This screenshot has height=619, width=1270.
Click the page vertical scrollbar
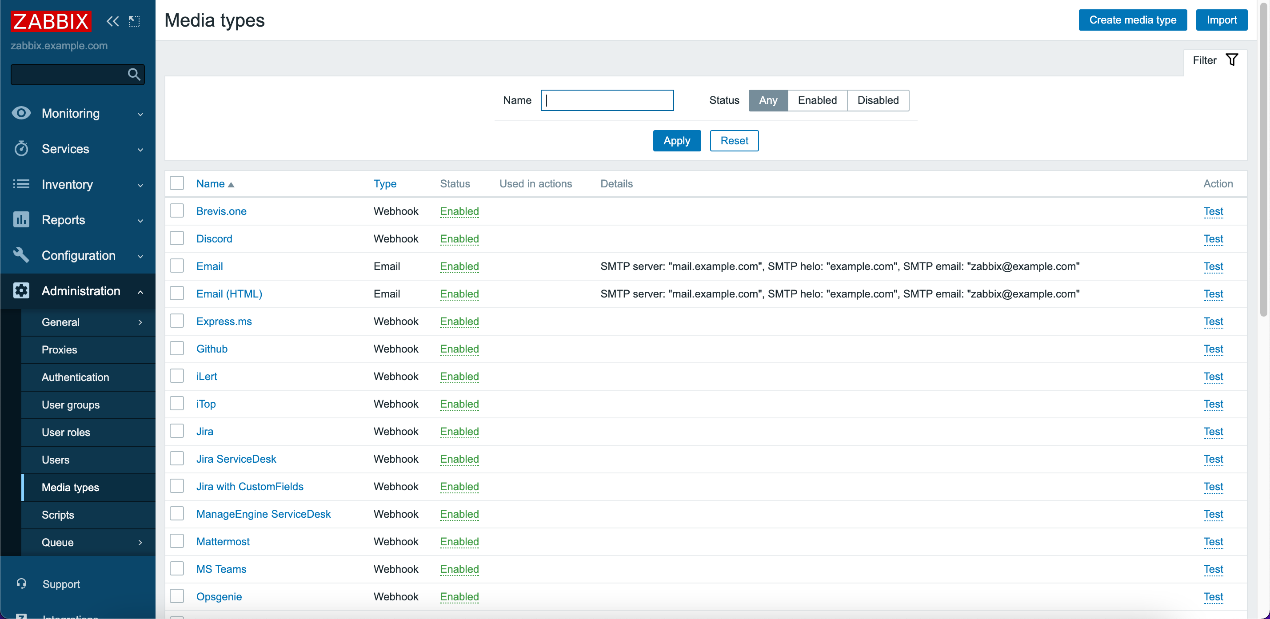pyautogui.click(x=1264, y=158)
